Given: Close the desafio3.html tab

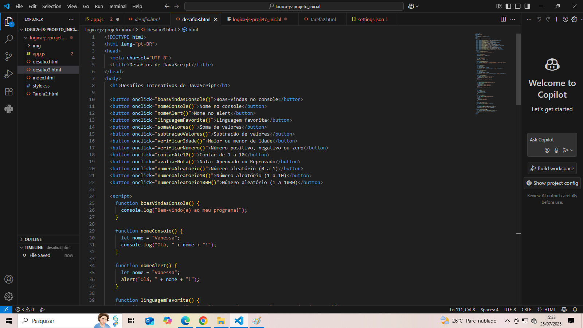Looking at the screenshot, I should (216, 19).
